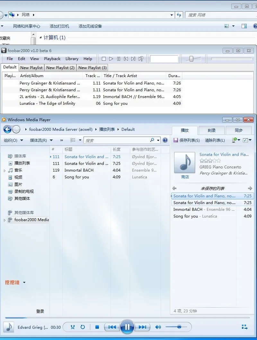Open the Explorer address history dropdown
Screen dimensions: 257x340
(x=172, y=15)
